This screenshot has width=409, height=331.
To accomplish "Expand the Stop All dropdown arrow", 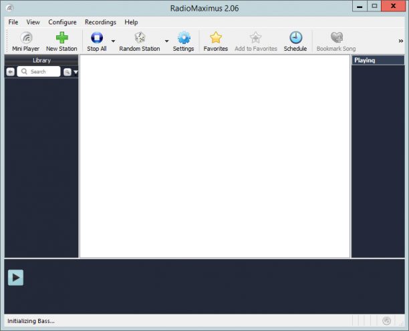I will click(113, 41).
